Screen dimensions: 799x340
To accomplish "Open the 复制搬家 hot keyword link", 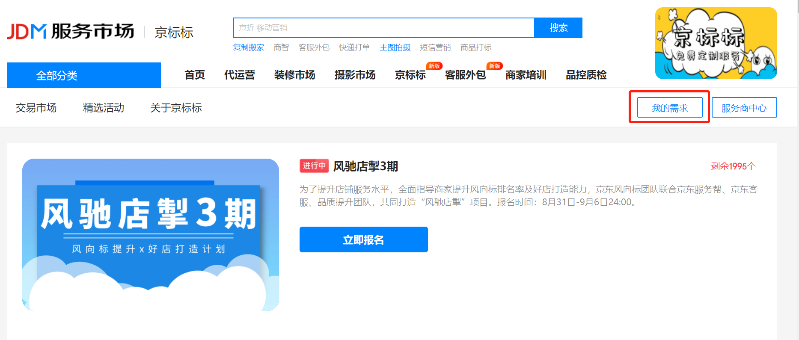I will point(249,47).
